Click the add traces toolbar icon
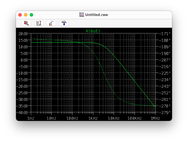This screenshot has width=188, height=142. click(51, 23)
